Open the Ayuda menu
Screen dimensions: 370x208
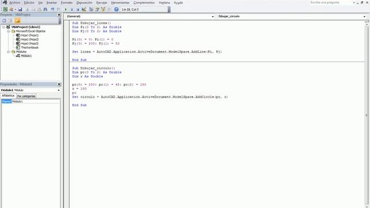pos(178,2)
